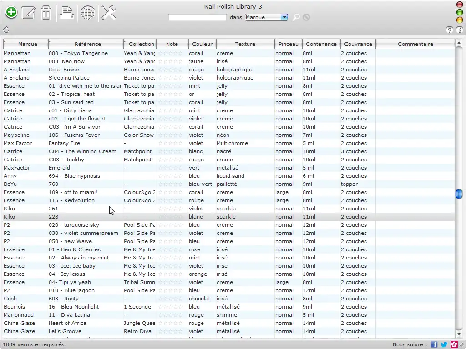Select the 'Emerald' MaxFactor reference
Image resolution: width=466 pixels, height=349 pixels.
click(59, 168)
